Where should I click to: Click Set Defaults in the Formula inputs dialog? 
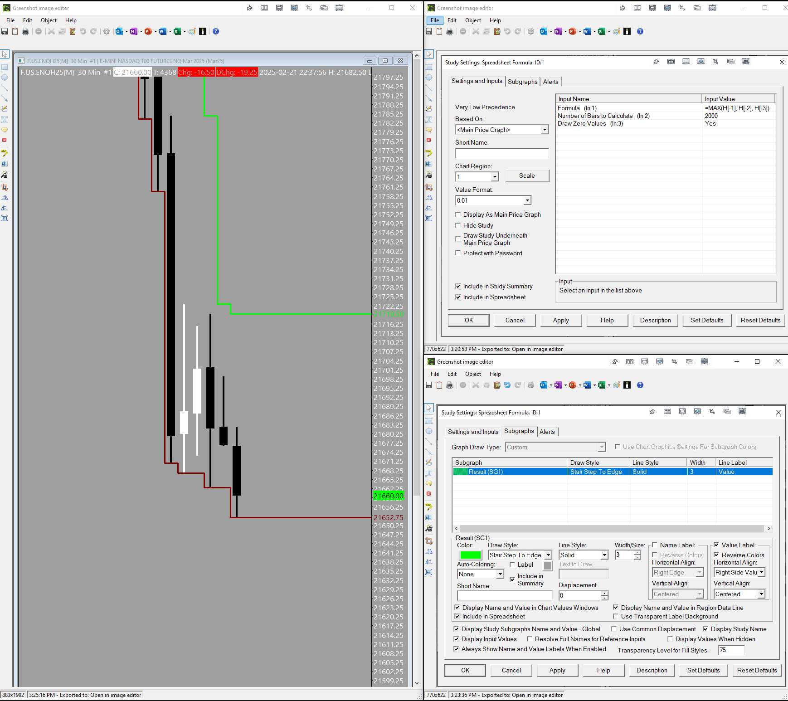click(x=707, y=320)
